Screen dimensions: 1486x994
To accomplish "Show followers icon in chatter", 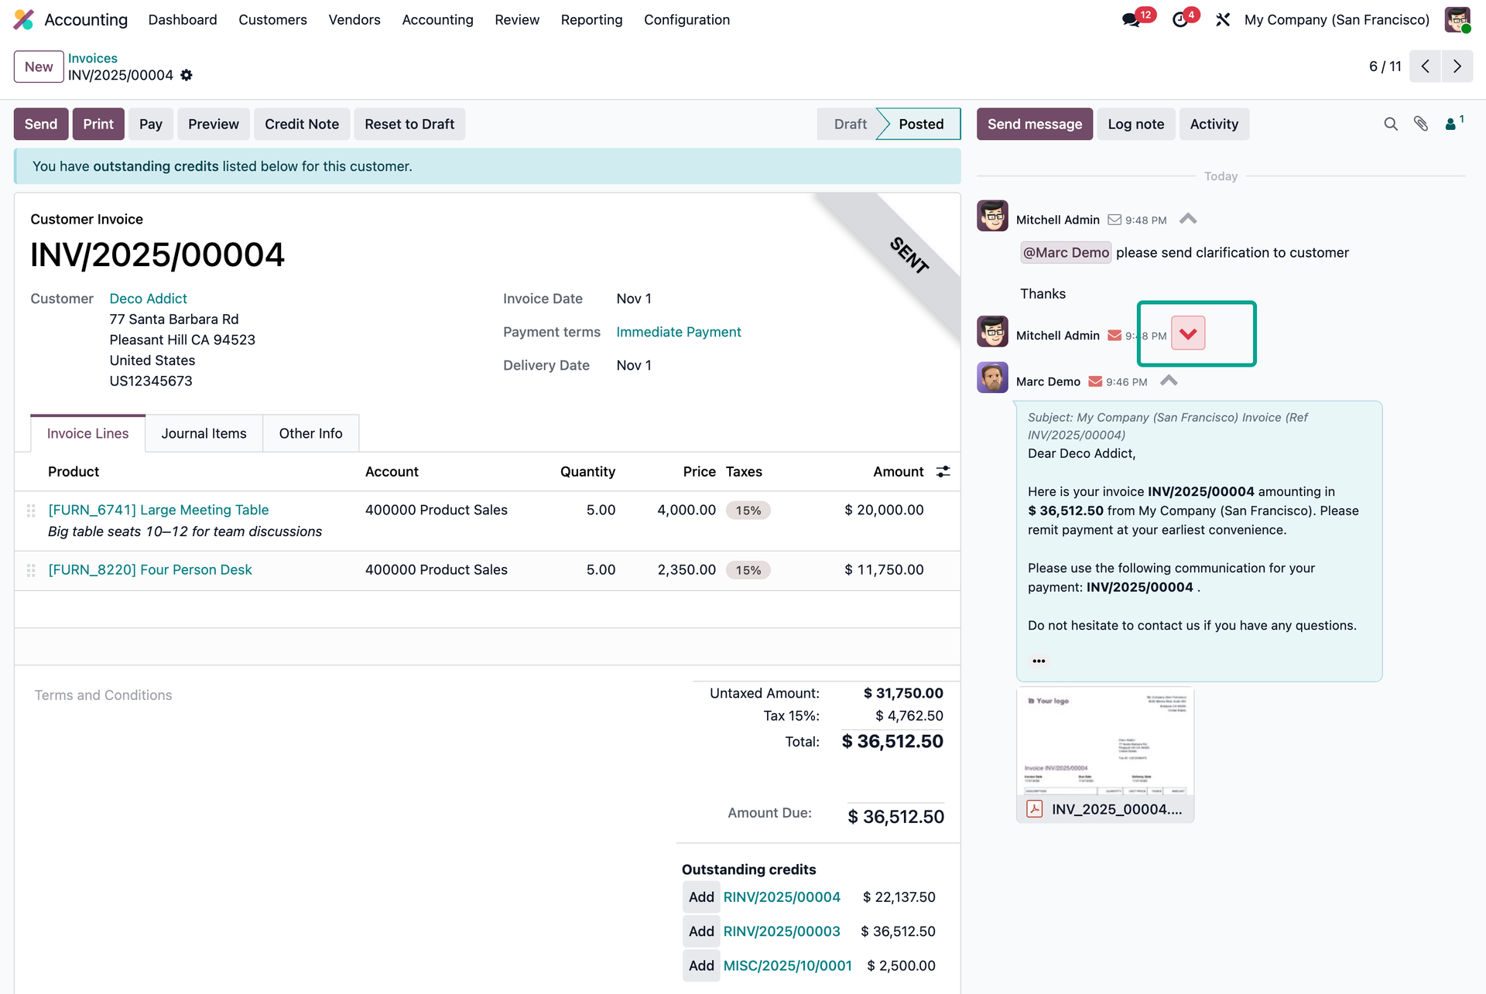I will [1453, 124].
